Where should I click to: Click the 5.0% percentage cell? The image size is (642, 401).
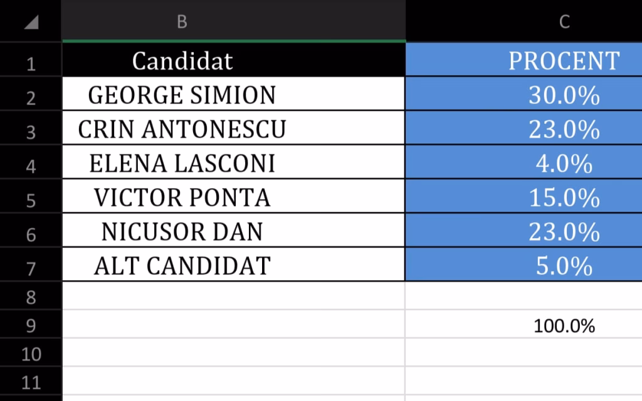(x=564, y=266)
